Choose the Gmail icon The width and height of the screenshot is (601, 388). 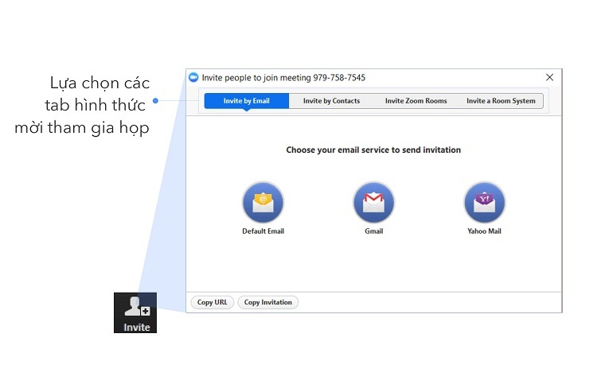[x=373, y=203]
